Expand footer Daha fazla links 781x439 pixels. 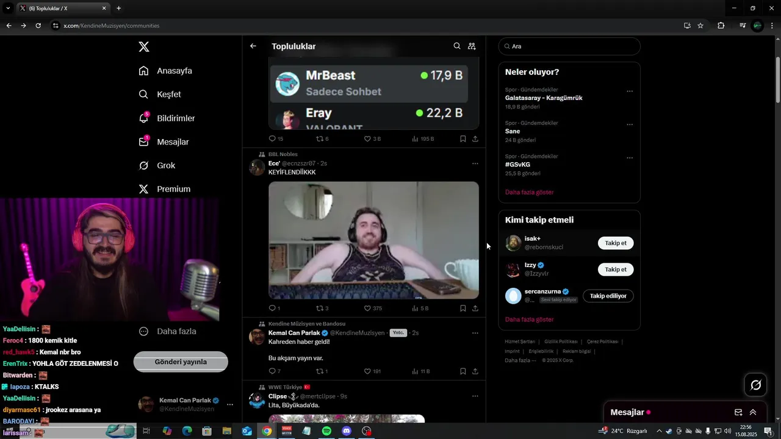520,360
